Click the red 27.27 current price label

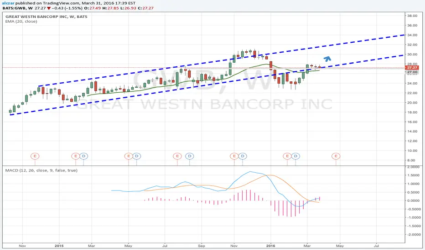[412, 68]
